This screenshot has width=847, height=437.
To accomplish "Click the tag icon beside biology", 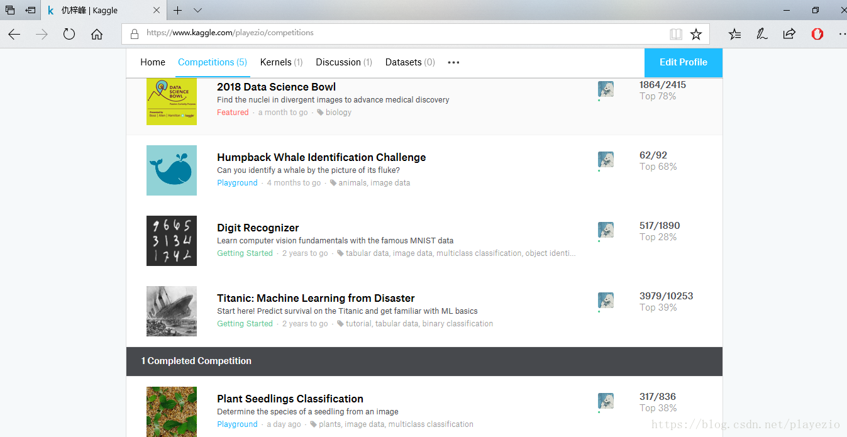I will (320, 113).
